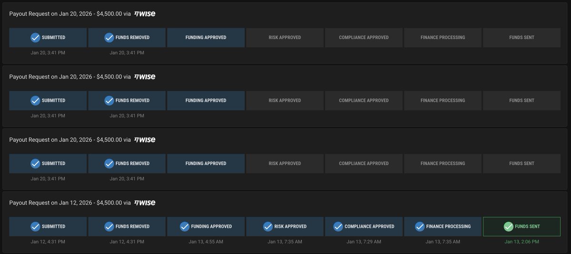Click 'Jan 20, 3:41 PM' under Submitted, first payout

point(48,53)
